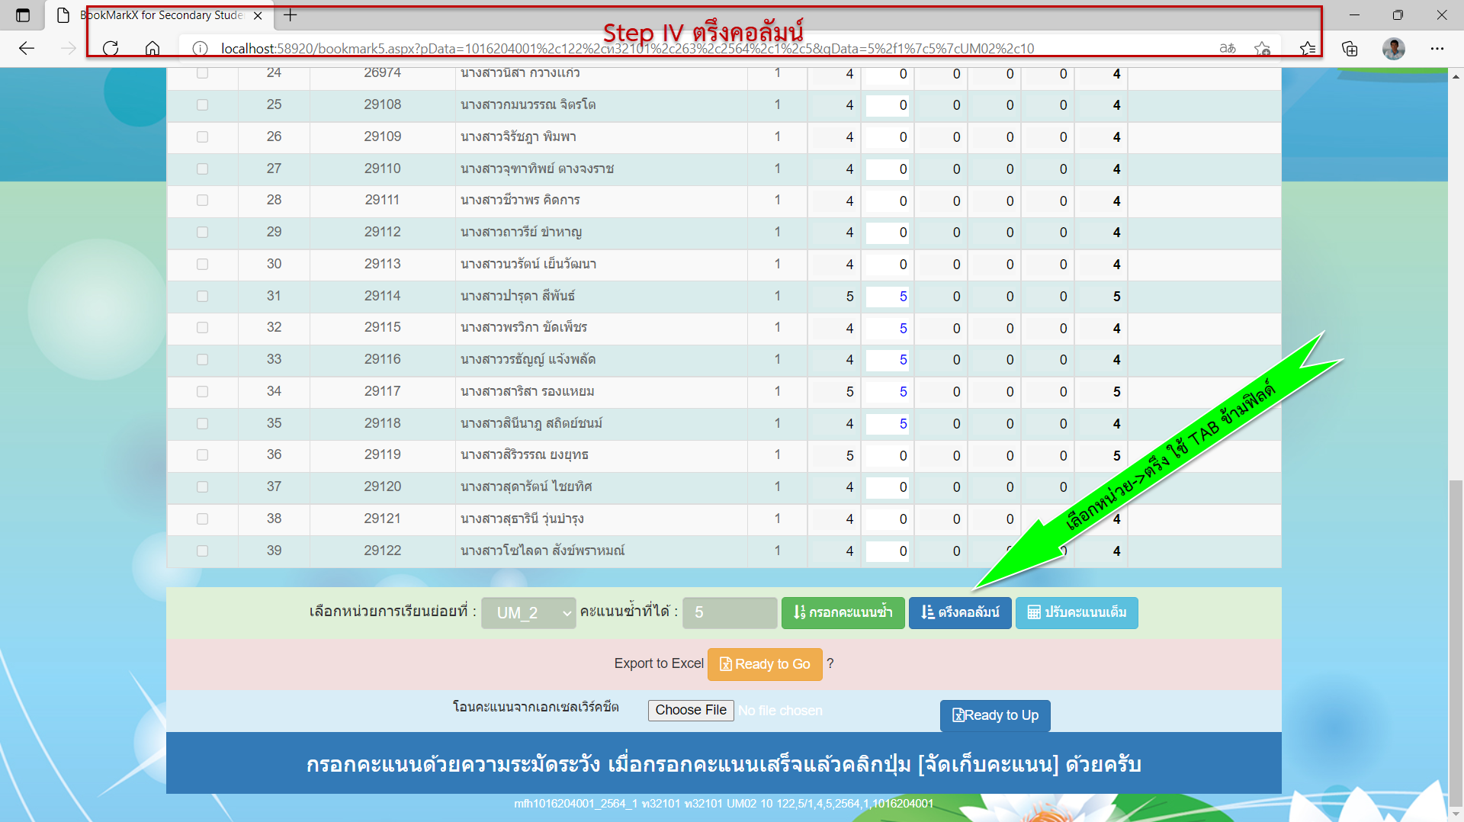Check the box for student row 32

pos(202,328)
